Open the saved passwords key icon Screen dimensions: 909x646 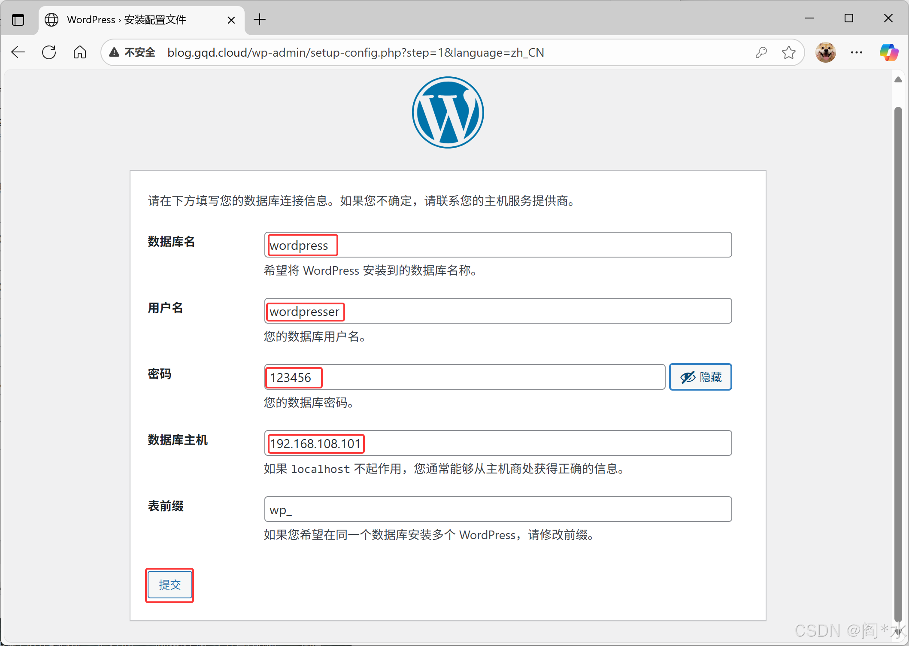pyautogui.click(x=761, y=52)
